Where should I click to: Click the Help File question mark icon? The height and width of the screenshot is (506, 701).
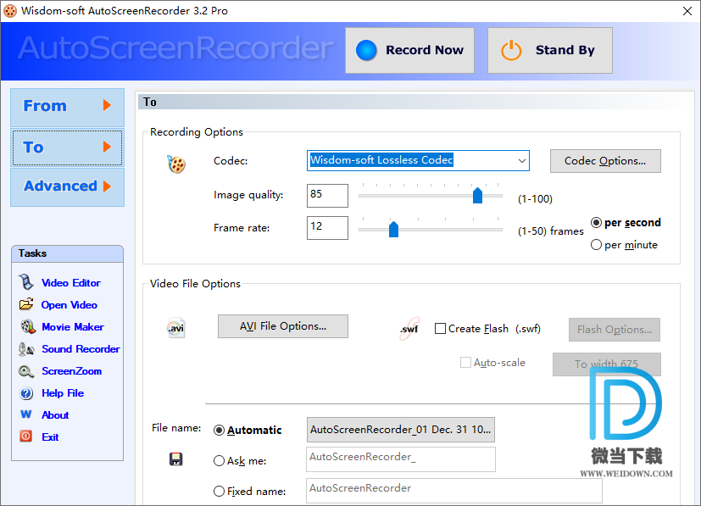[x=26, y=393]
